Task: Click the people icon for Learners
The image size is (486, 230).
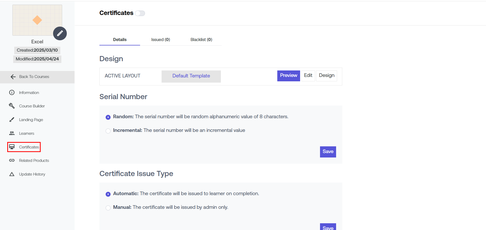Action: click(12, 133)
